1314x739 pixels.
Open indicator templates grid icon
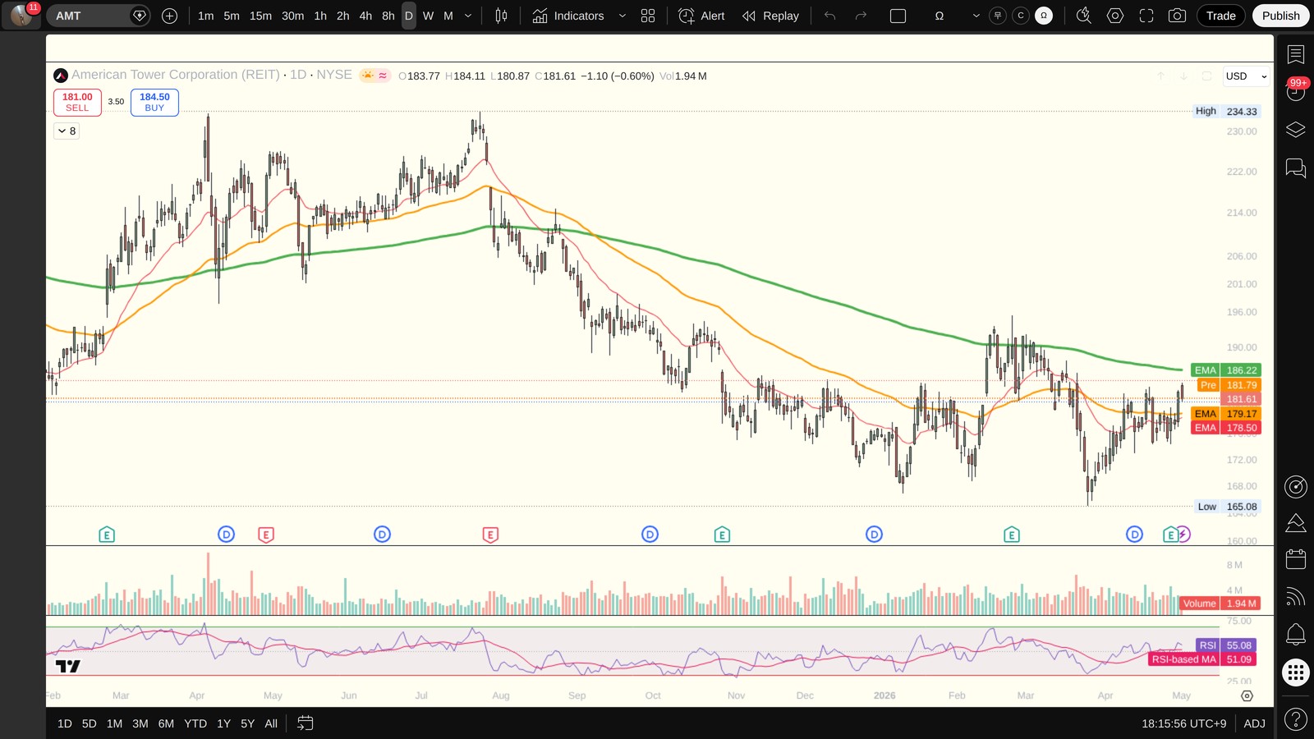[x=648, y=16]
